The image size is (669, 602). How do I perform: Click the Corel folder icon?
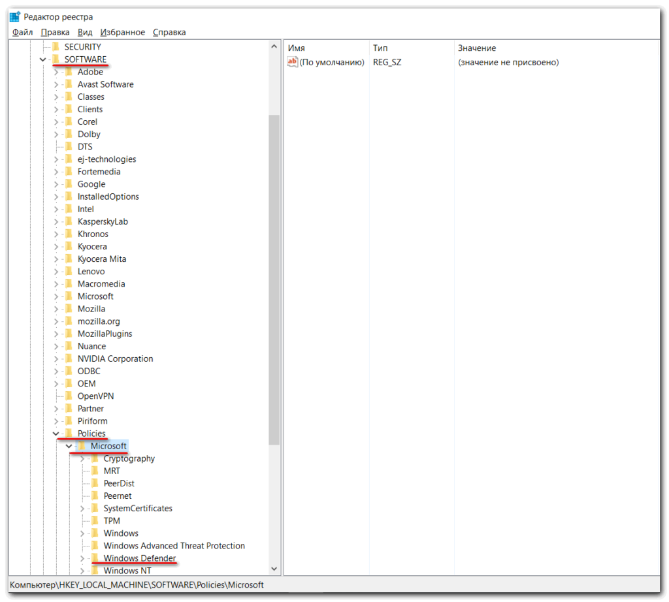[x=69, y=121]
